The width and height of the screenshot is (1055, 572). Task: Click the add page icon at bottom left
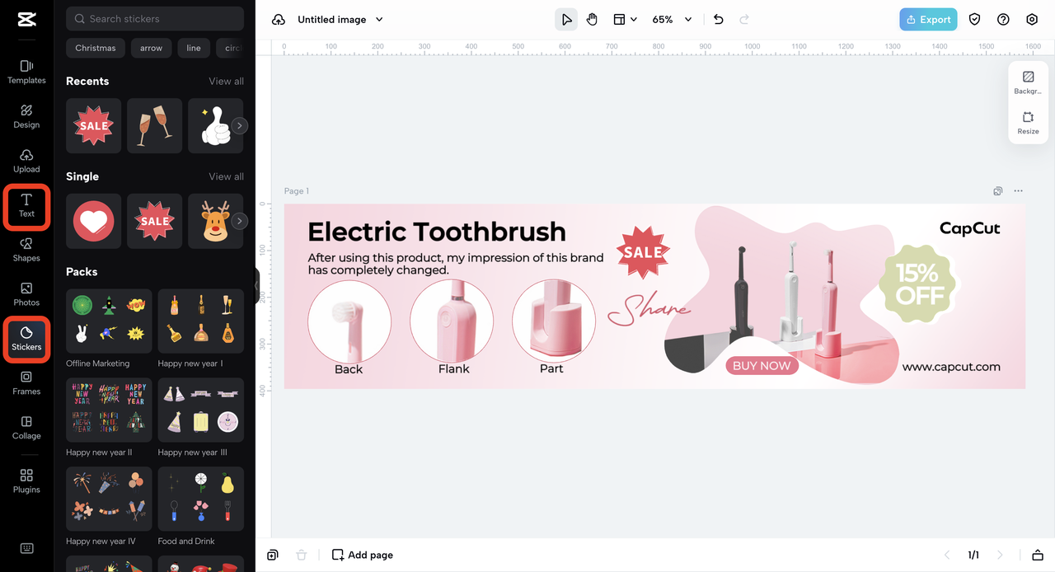[273, 556]
